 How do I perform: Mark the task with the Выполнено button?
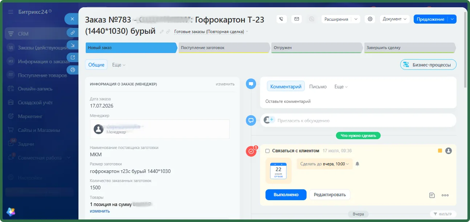(286, 195)
